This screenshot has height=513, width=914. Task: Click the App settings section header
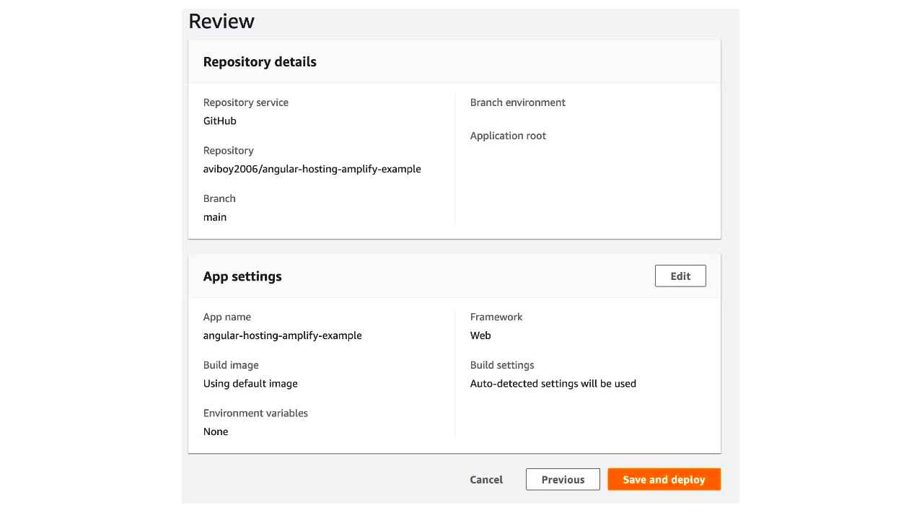pyautogui.click(x=242, y=276)
